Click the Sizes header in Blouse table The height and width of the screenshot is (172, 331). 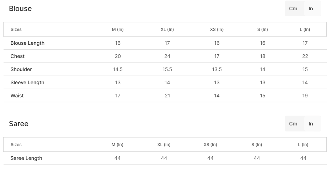pyautogui.click(x=16, y=29)
